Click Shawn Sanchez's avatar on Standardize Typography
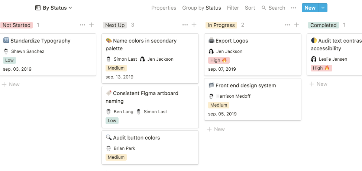 point(6,51)
